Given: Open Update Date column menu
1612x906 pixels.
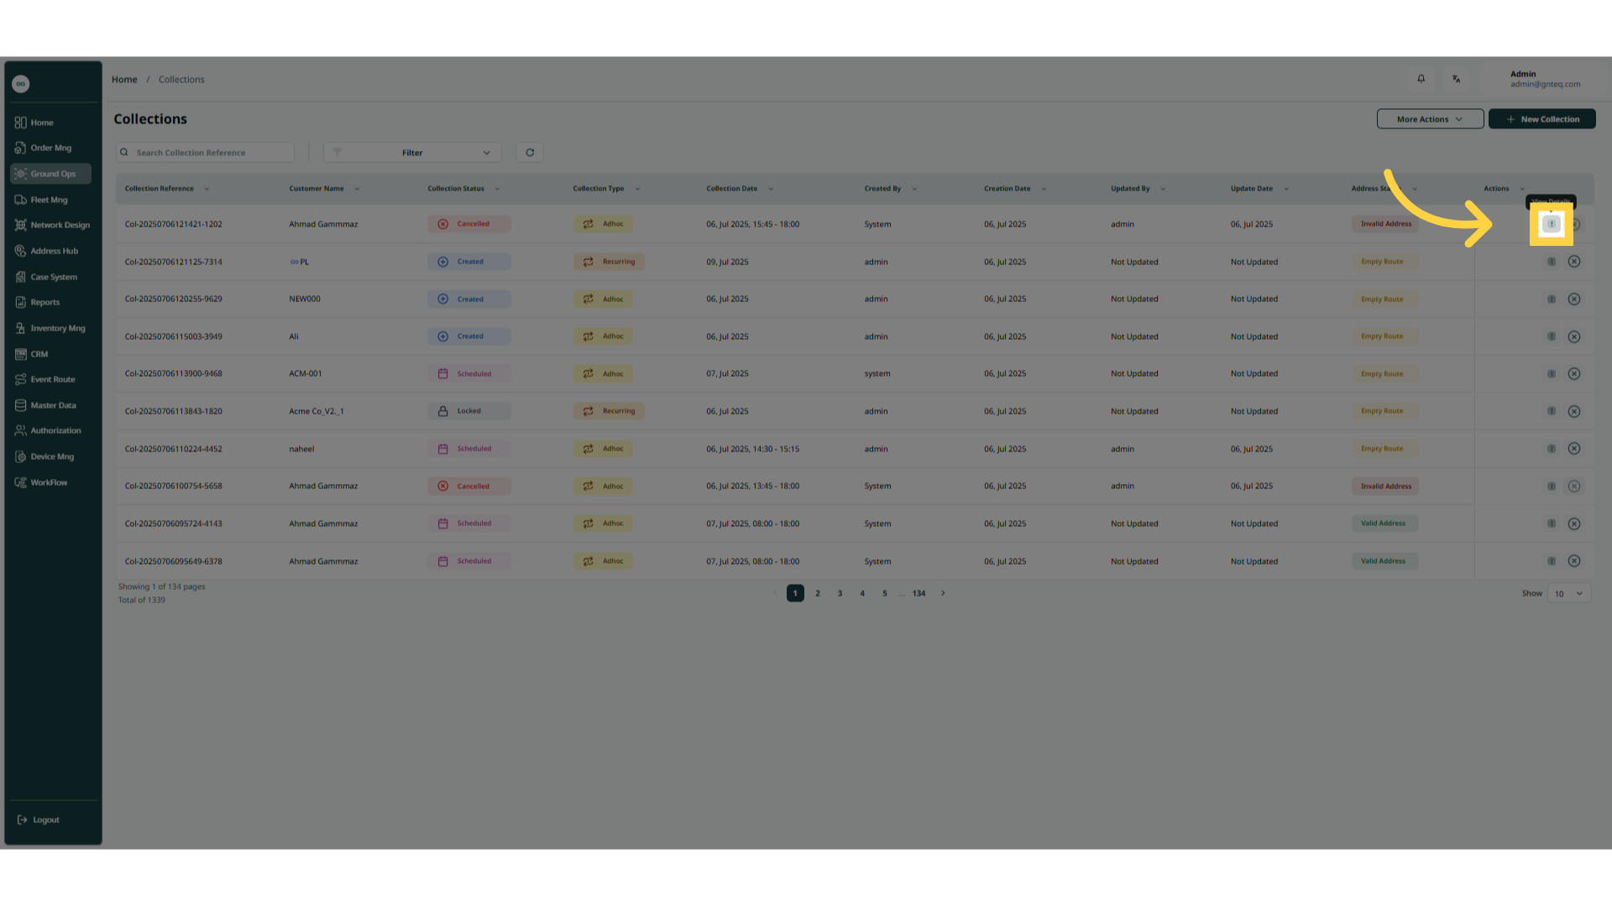Looking at the screenshot, I should coord(1286,189).
